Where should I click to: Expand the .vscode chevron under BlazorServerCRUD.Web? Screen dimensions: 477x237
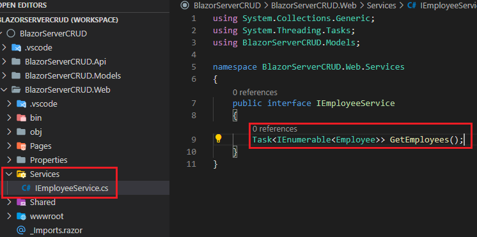coord(9,104)
